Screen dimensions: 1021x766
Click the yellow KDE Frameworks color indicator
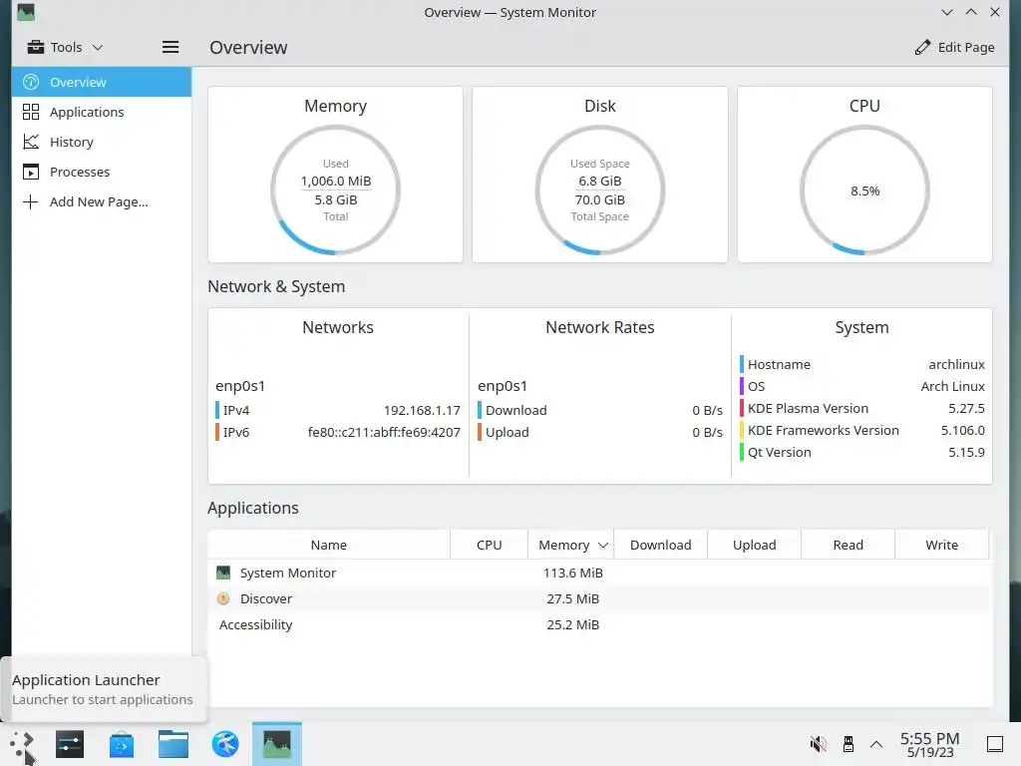tap(742, 431)
